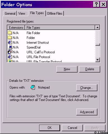Click the scroll up arrow of file list
The width and height of the screenshot is (108, 134).
pyautogui.click(x=98, y=27)
